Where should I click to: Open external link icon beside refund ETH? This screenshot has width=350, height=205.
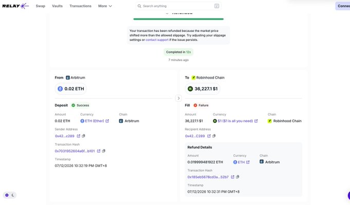point(248,162)
